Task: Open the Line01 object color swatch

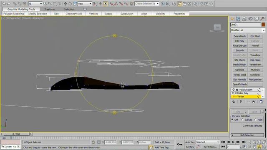Action: [263, 25]
